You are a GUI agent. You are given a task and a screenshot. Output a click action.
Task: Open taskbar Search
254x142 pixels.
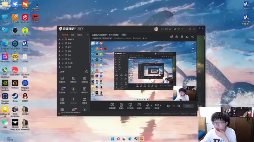coord(118,139)
